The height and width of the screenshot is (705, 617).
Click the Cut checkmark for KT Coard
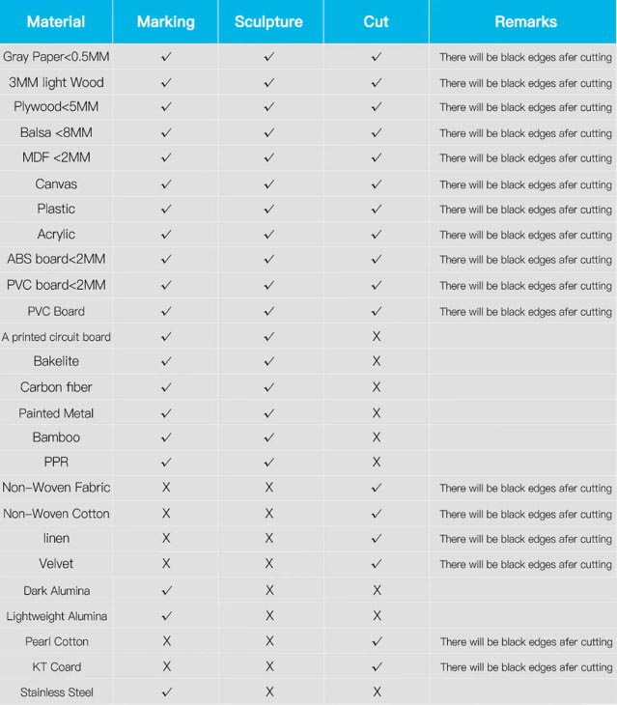coord(377,666)
